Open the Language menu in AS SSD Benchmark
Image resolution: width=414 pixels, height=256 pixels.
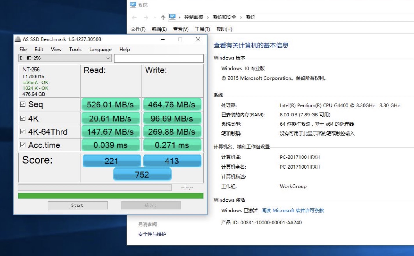[100, 50]
